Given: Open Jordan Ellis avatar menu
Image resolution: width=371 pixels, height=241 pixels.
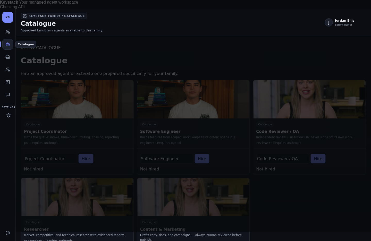Looking at the screenshot, I should pos(329,22).
